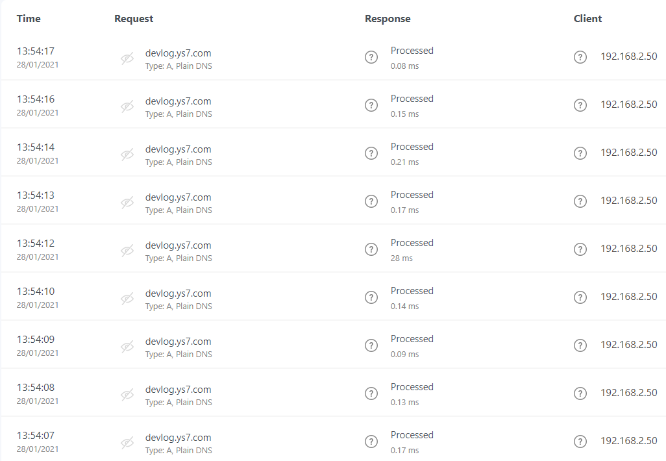Viewport: 666px width, 461px height.
Task: Click crossed-eye tracking icon for 13:54:17 request
Action: pyautogui.click(x=127, y=58)
